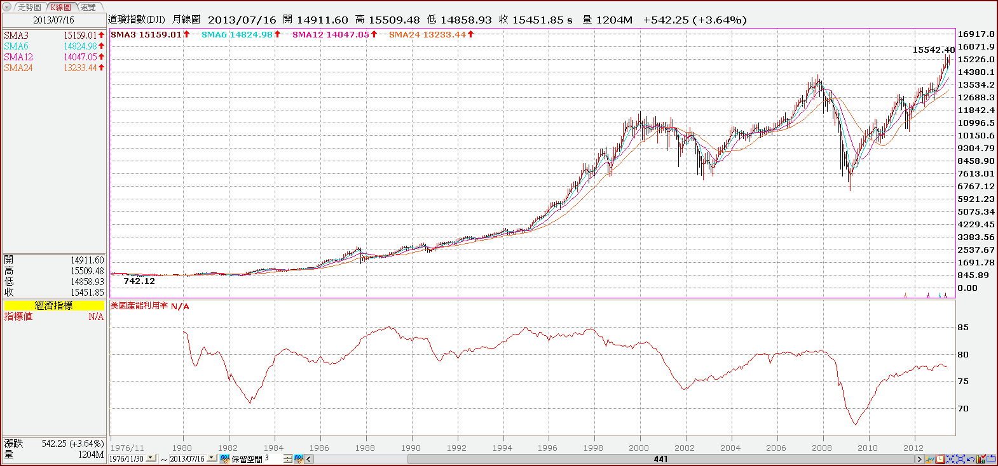The image size is (998, 466).
Task: Click the SMA24 row in the left panel
Action: coord(54,68)
